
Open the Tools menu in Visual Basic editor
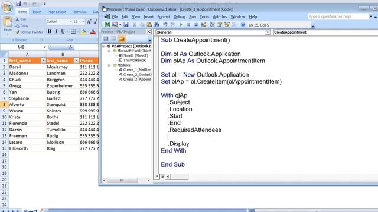click(x=204, y=17)
